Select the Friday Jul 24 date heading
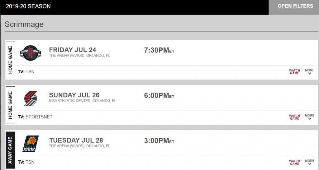Screen dimensions: 319x170 pyautogui.click(x=73, y=50)
